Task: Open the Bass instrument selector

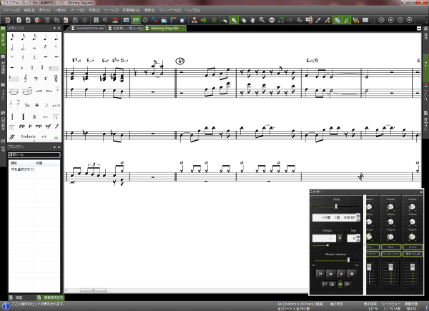Action: (390, 254)
